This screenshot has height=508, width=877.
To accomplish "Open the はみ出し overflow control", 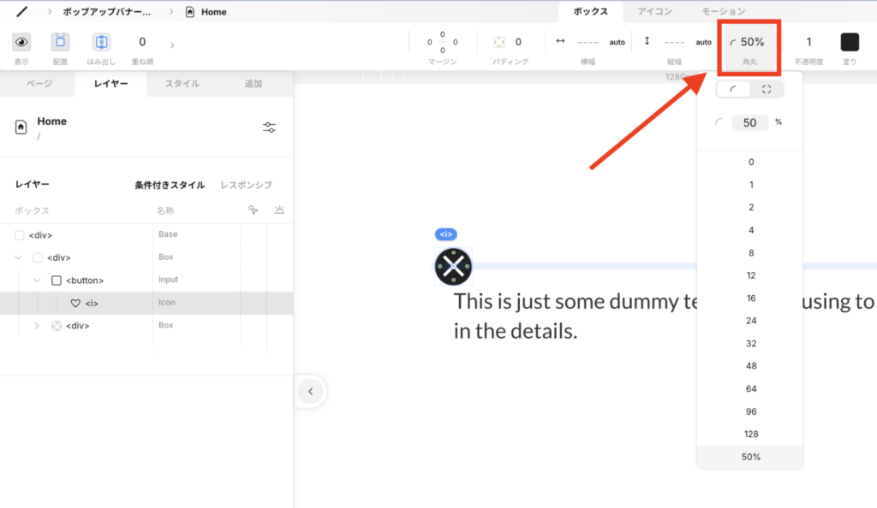I will (x=101, y=42).
